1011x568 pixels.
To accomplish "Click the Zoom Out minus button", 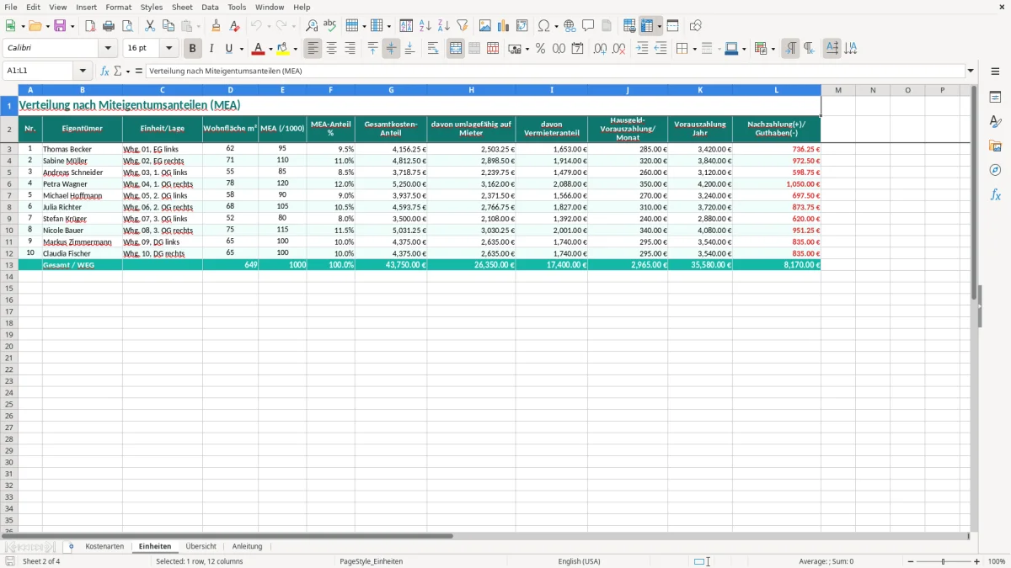I will [911, 561].
